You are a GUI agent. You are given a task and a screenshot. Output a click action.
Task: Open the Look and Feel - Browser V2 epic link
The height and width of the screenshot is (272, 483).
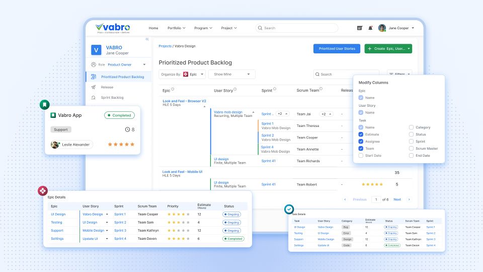tap(184, 101)
